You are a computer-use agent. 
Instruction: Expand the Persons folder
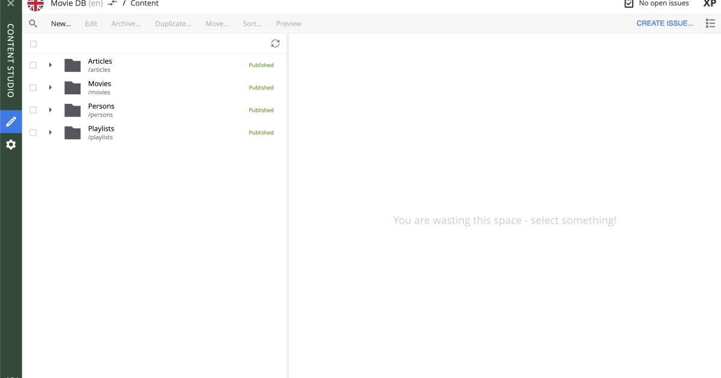pyautogui.click(x=50, y=110)
